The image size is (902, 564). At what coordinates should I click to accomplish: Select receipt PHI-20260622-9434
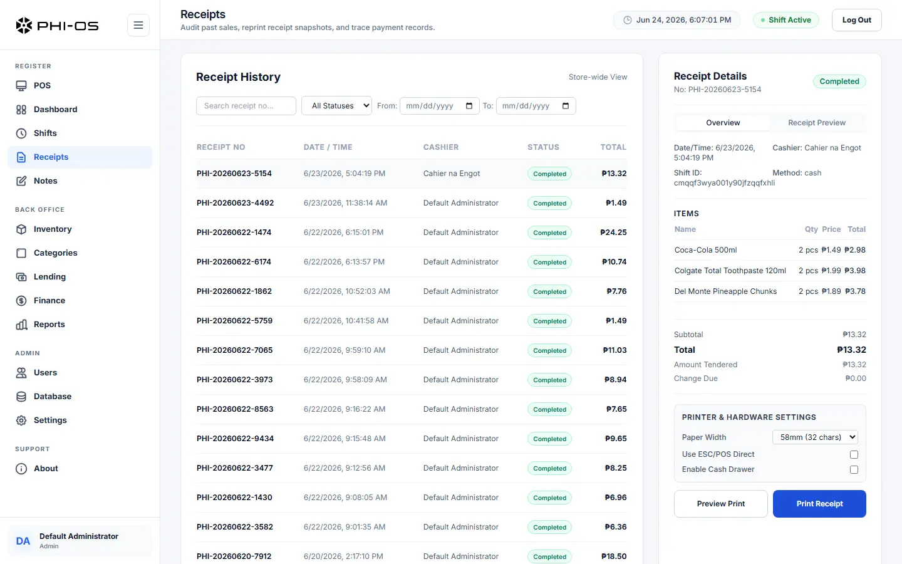coord(412,439)
